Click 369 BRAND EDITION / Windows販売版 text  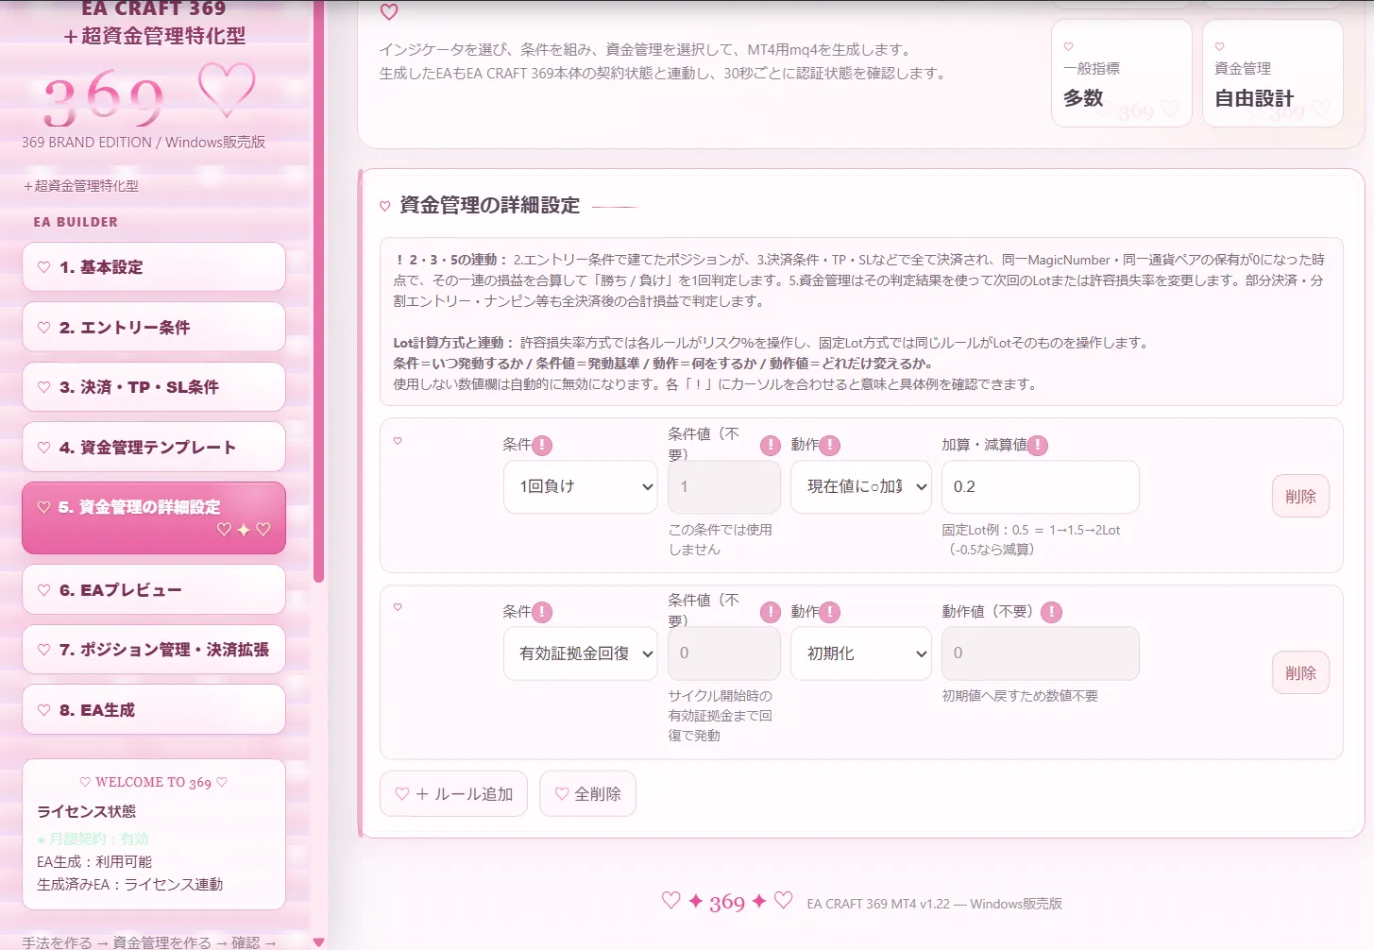pos(144,143)
